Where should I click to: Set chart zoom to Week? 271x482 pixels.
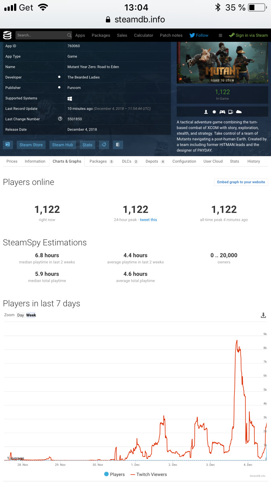point(31,315)
